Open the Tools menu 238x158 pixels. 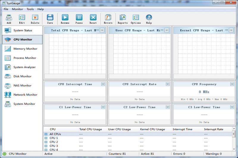(30, 9)
